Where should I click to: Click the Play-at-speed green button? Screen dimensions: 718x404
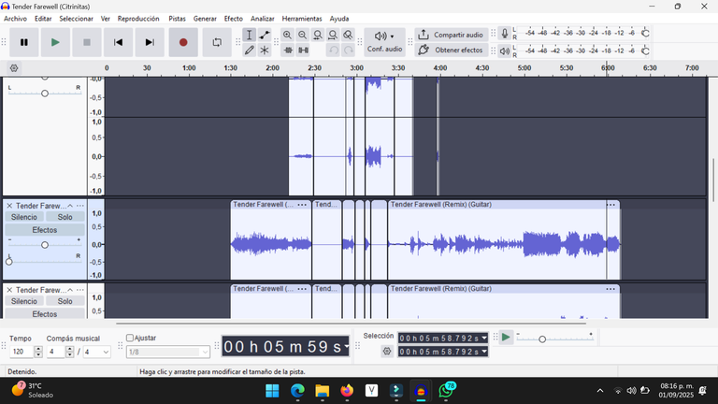point(506,338)
